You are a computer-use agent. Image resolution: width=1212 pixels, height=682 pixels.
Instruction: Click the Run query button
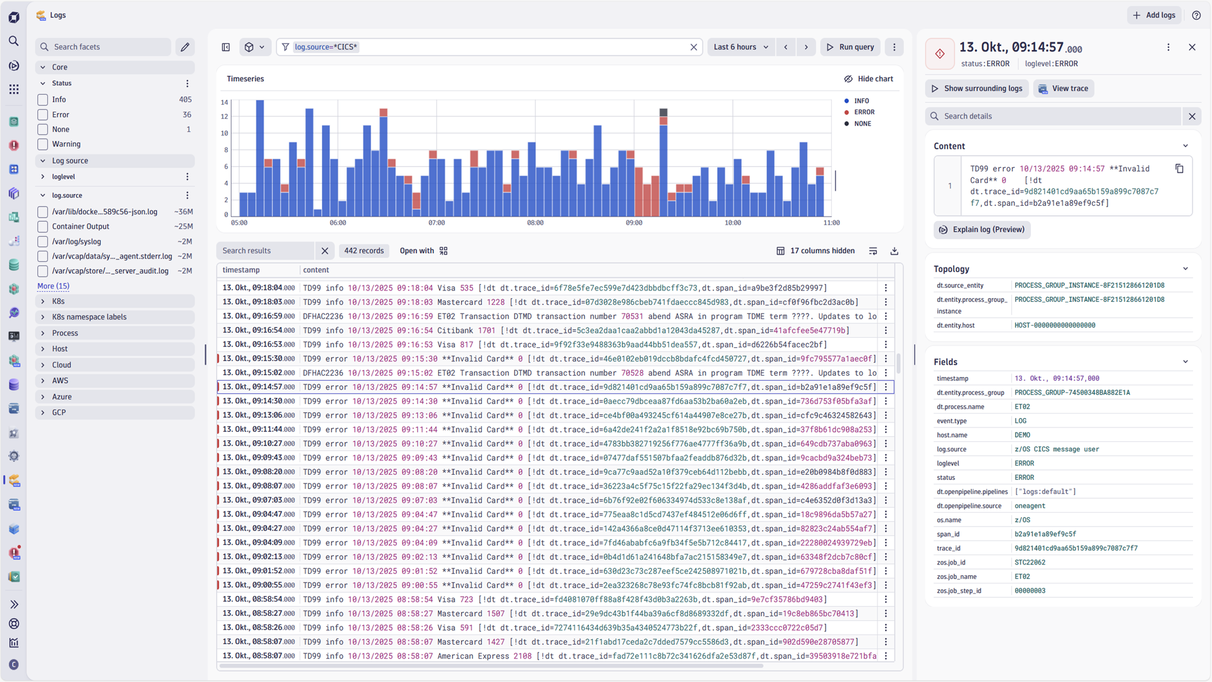tap(850, 47)
